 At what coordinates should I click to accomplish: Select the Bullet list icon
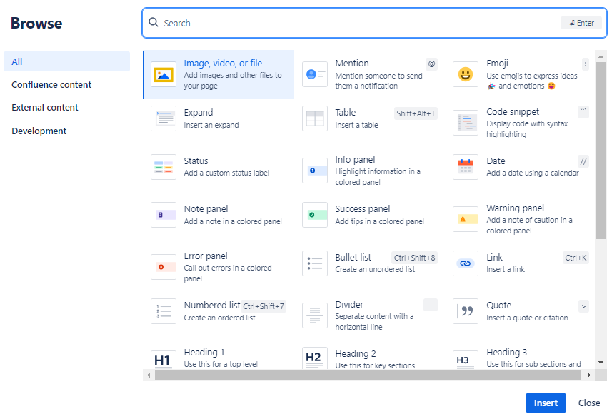[315, 263]
